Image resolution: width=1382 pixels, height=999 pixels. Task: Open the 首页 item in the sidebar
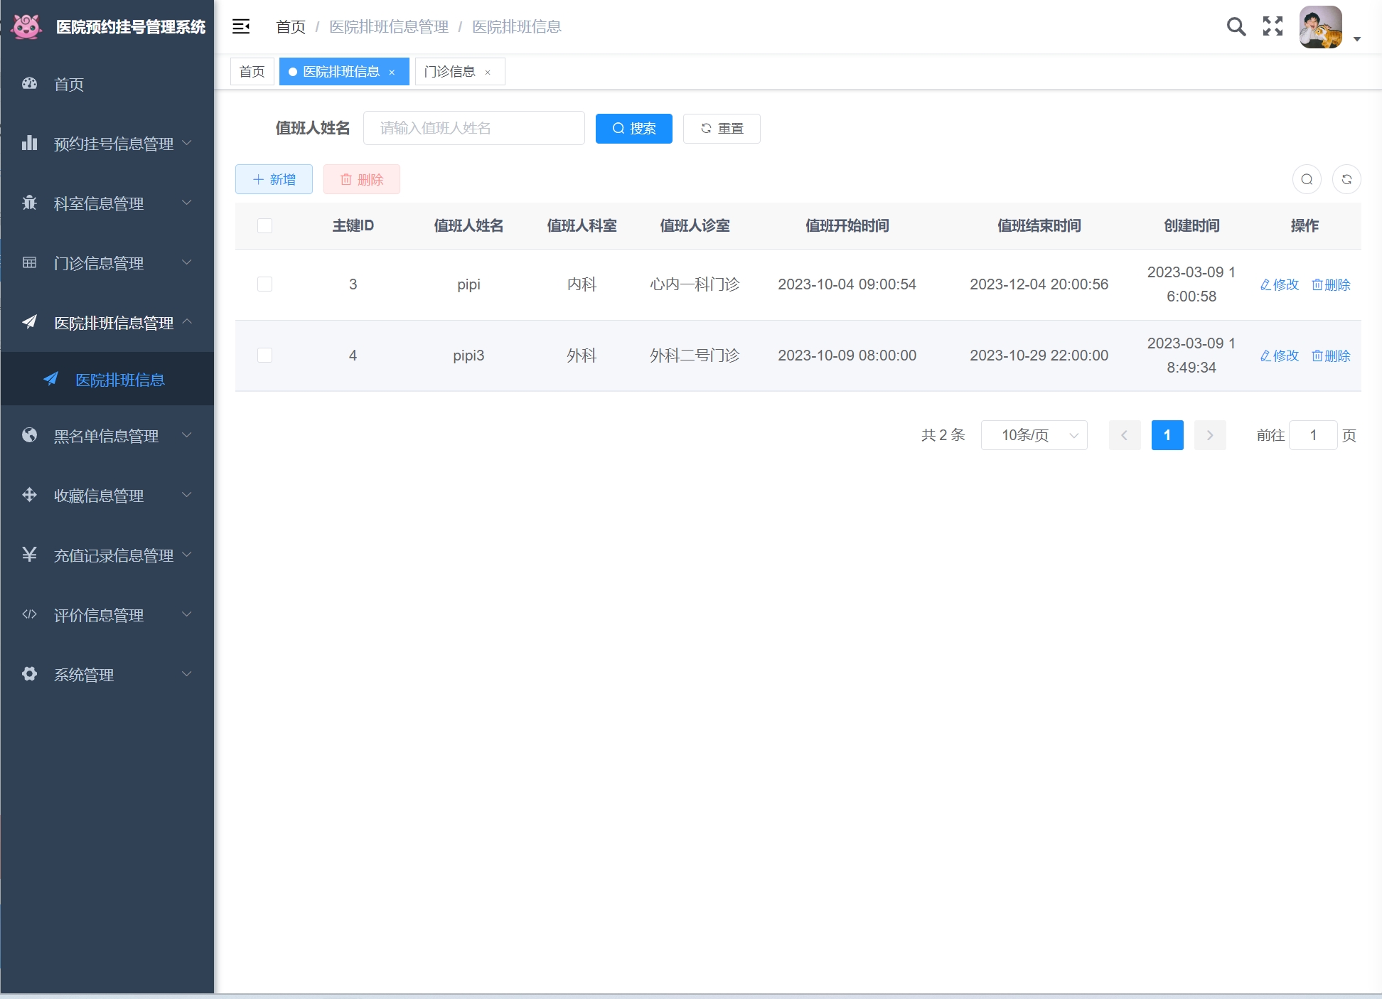coord(69,85)
